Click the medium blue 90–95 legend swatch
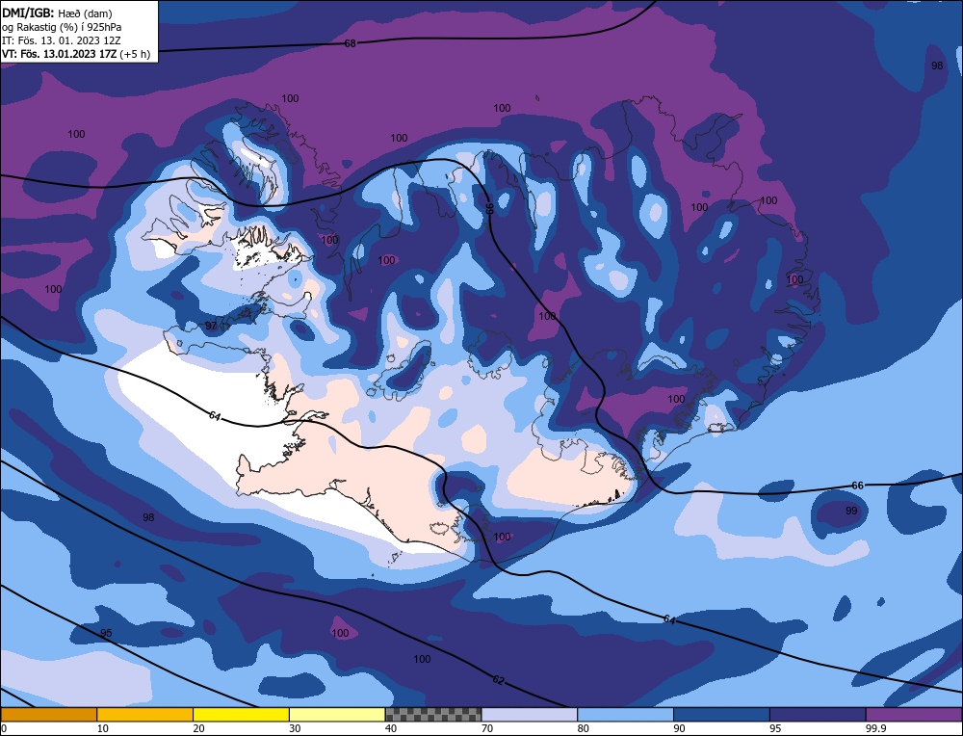963x736 pixels. [x=721, y=715]
